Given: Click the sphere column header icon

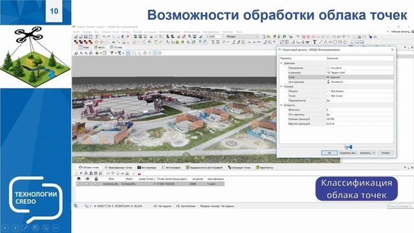Looking at the screenshot, I should pyautogui.click(x=79, y=179).
